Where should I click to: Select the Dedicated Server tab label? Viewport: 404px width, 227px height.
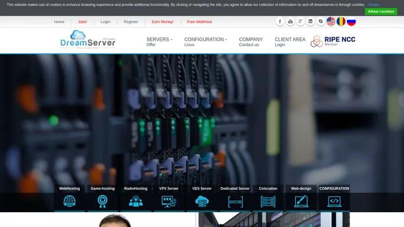click(235, 189)
